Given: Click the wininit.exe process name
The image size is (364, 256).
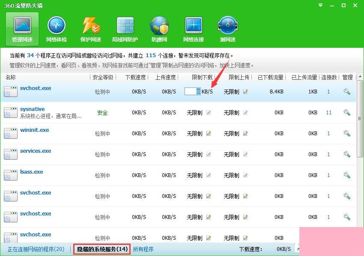Looking at the screenshot, I should tap(34, 130).
